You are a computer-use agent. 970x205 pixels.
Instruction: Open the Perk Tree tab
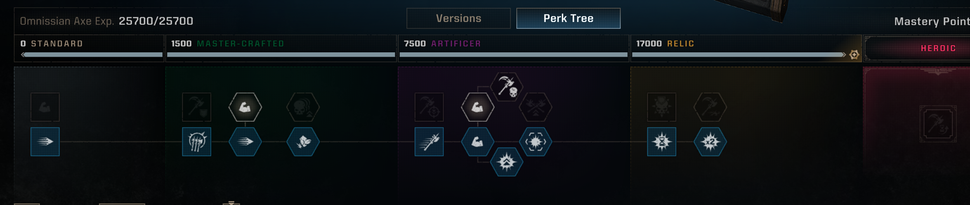tap(568, 18)
